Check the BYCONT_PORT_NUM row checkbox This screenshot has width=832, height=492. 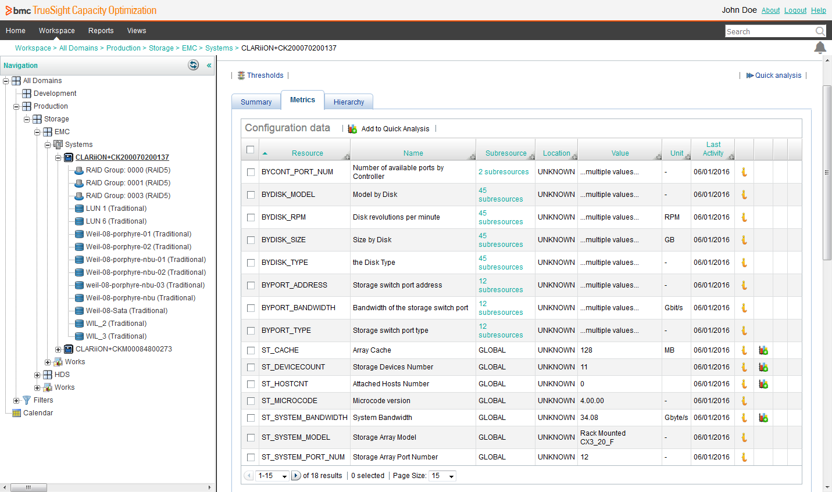(x=251, y=172)
